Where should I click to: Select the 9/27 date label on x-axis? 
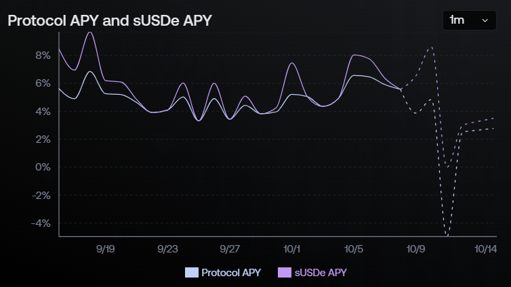(x=230, y=248)
